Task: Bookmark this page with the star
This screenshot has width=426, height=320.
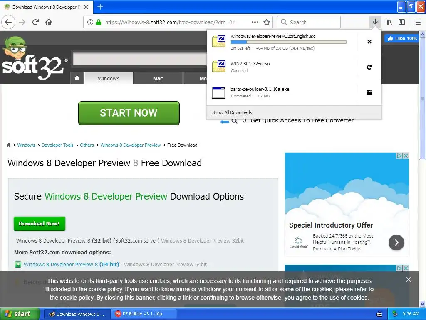Action: coord(267,22)
